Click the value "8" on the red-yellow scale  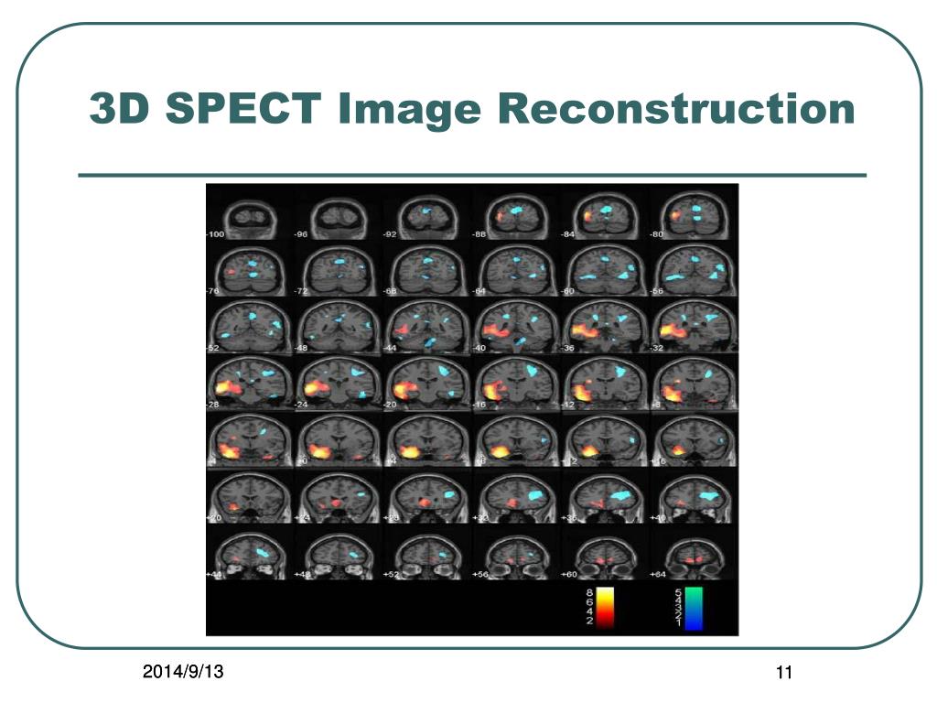pyautogui.click(x=589, y=592)
